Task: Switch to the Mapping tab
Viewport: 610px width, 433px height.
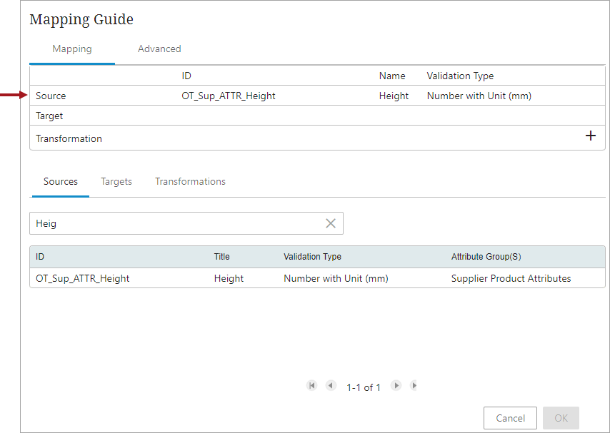Action: click(x=71, y=49)
